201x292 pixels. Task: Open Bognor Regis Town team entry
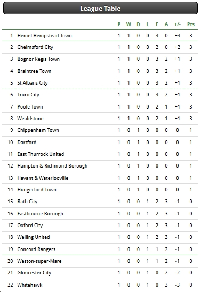click(38, 59)
